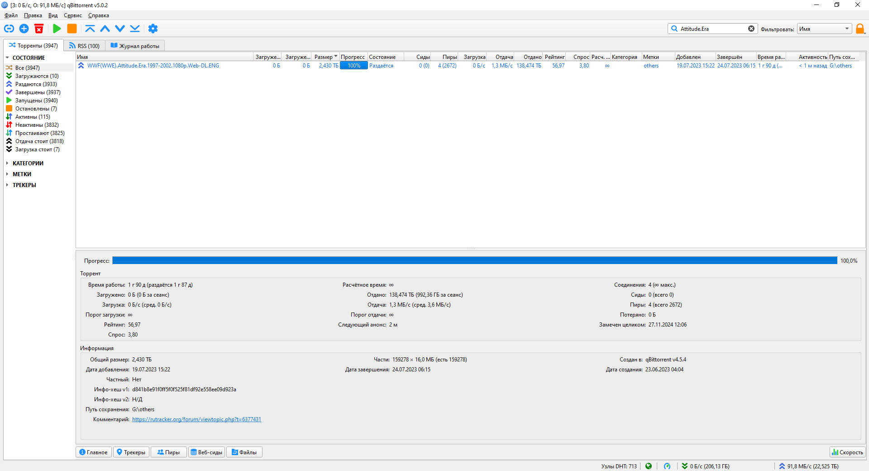Filter by Раздаются (3933)
The image size is (869, 471).
click(36, 84)
